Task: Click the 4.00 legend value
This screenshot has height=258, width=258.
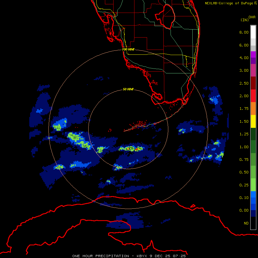Action: coord(244,58)
